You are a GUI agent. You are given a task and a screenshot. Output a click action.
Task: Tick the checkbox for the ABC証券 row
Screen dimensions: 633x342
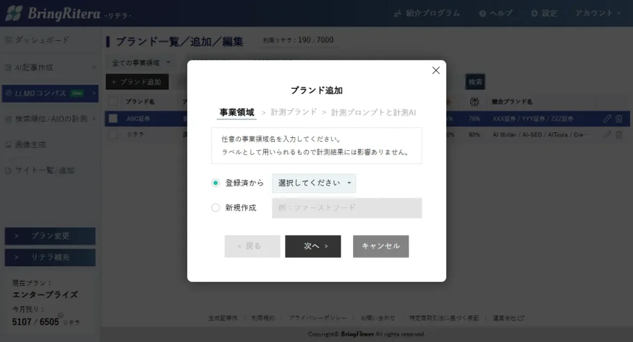[x=113, y=118]
